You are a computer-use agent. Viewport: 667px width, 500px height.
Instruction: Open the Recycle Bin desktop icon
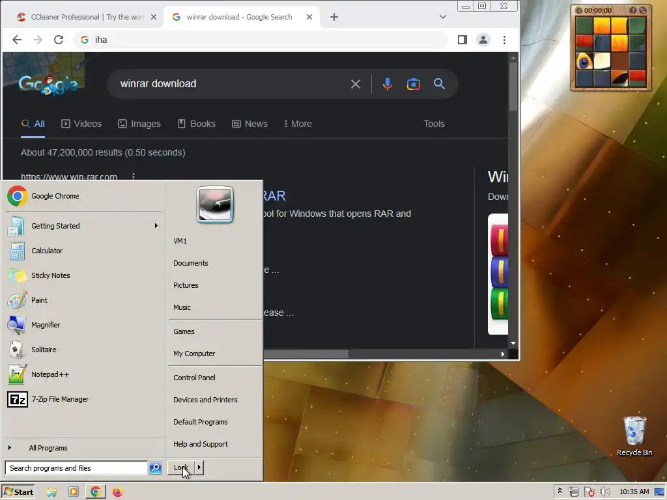634,436
